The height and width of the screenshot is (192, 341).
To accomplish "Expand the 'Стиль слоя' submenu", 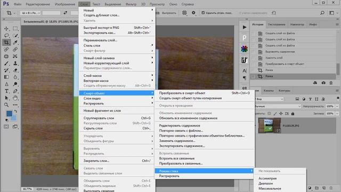I will [117, 45].
